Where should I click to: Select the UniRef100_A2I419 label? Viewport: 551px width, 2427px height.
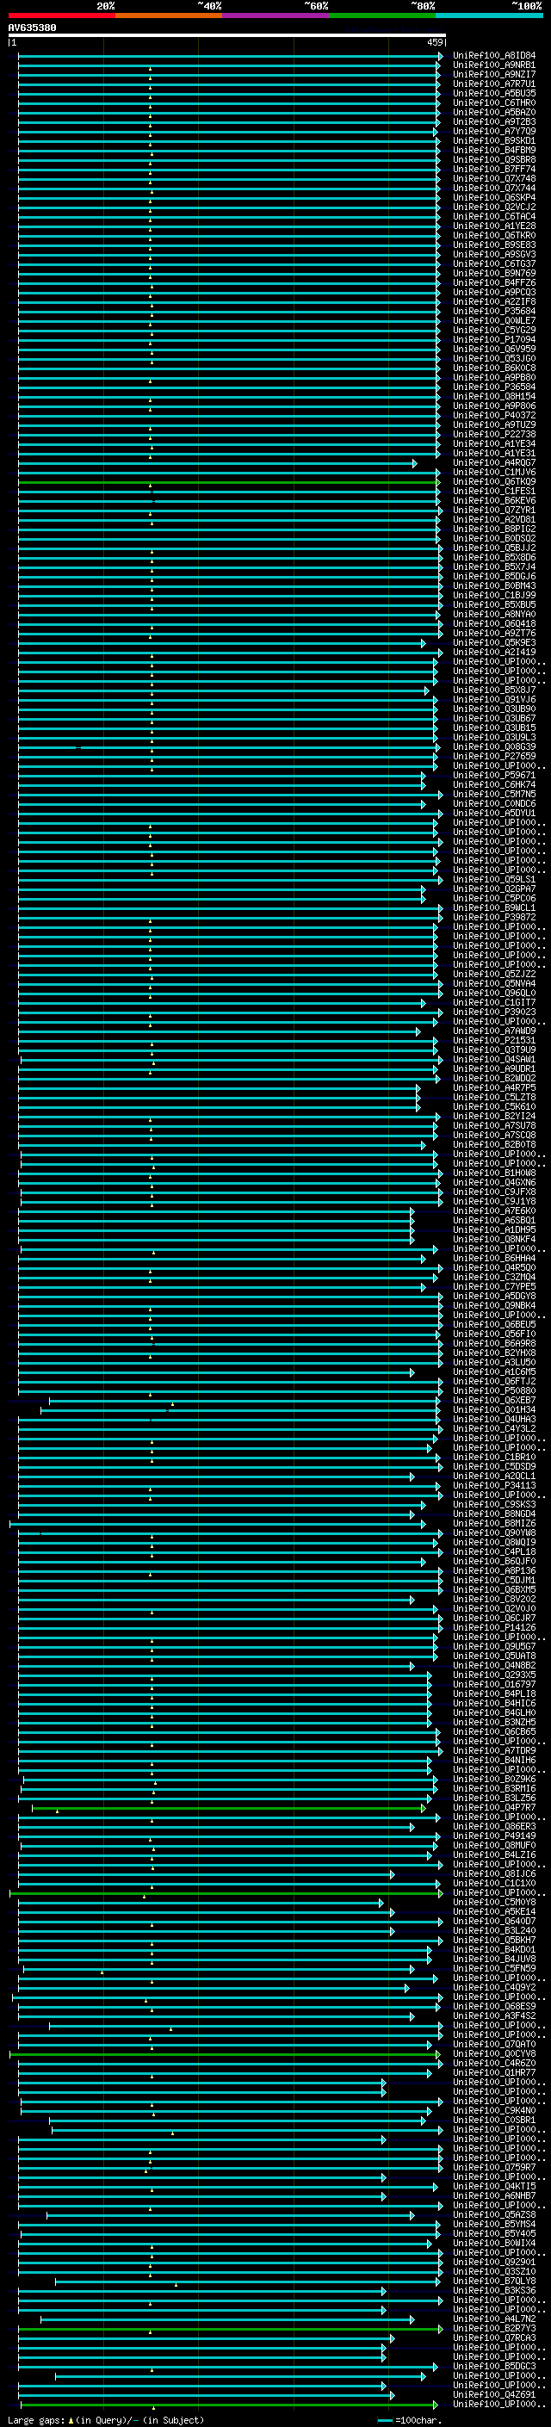coord(494,652)
